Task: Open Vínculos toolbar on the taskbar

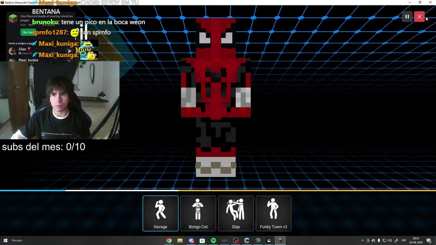Action: point(17,241)
